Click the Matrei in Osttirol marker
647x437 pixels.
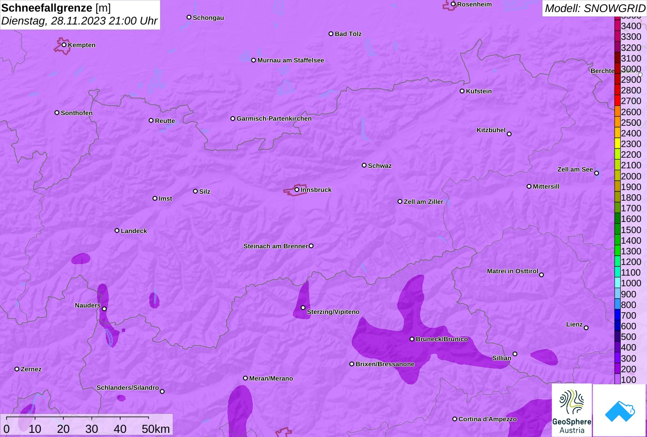click(542, 275)
